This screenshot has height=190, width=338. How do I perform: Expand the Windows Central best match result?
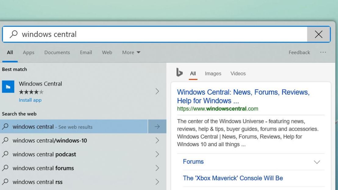click(x=157, y=91)
